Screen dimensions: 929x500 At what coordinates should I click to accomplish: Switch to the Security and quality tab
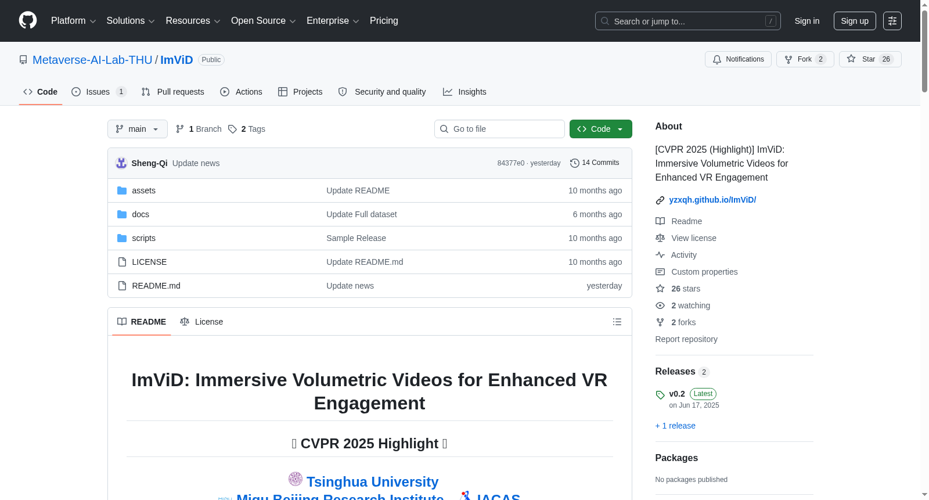point(382,92)
